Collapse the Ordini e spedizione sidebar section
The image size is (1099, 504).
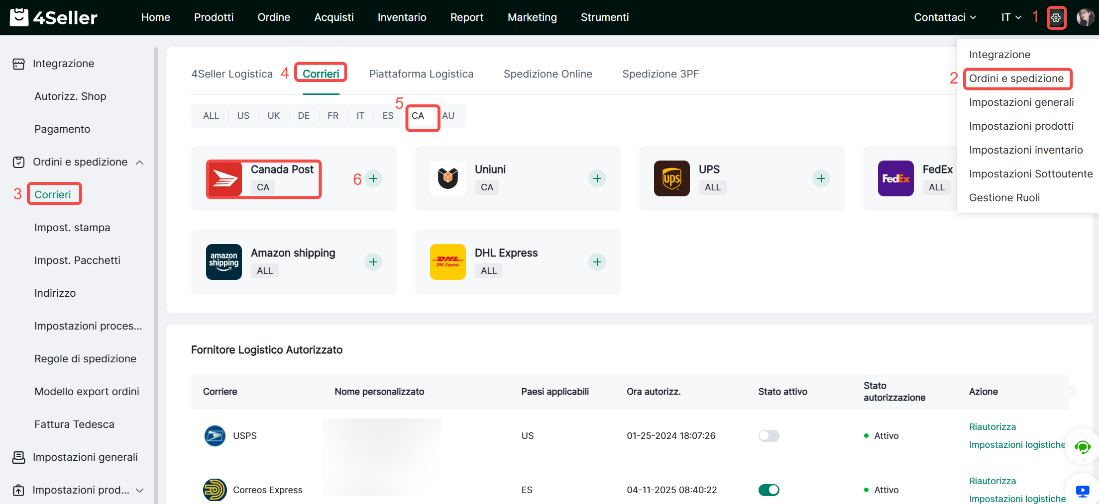pos(140,163)
